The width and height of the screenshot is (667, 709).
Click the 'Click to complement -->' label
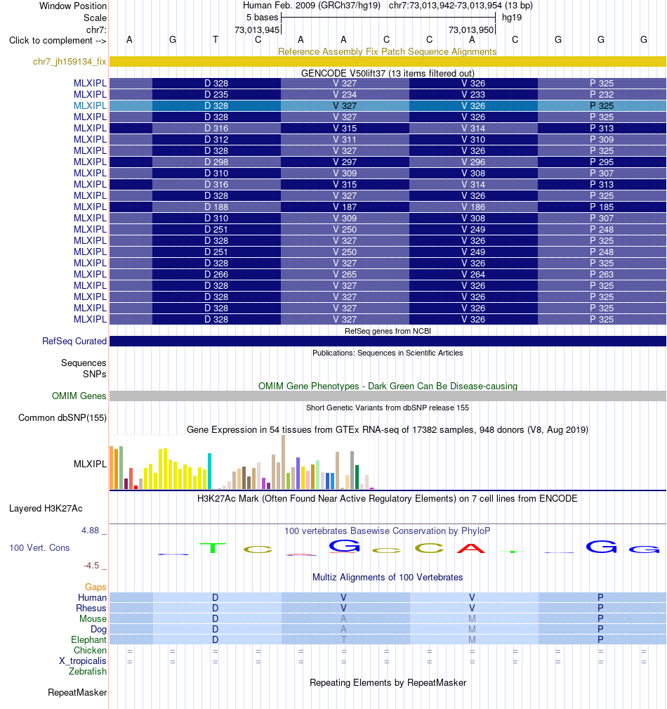point(58,40)
